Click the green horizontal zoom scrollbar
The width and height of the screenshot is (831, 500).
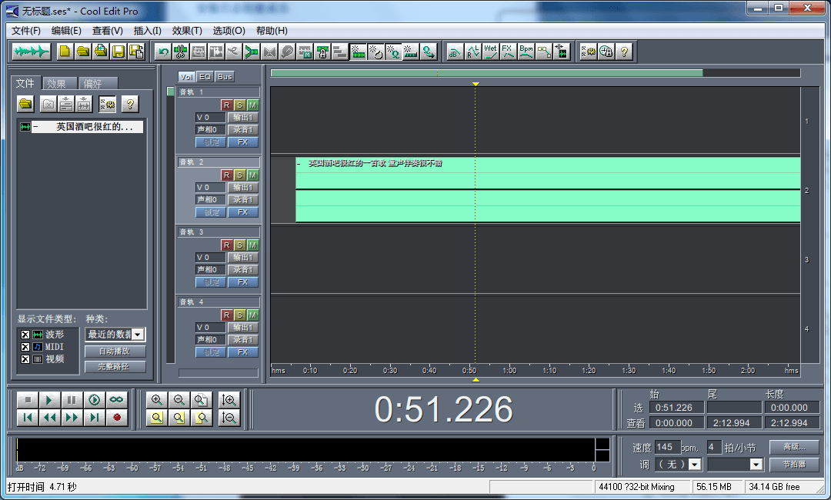click(x=486, y=73)
